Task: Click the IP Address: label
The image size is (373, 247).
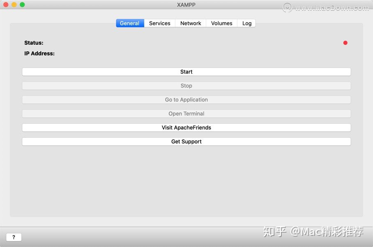Action: point(39,53)
